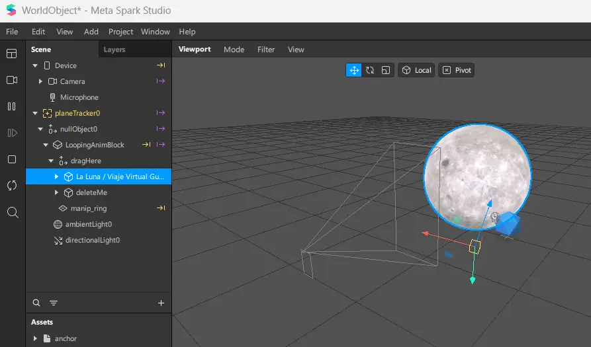Select directionalLight0 in the scene tree
Screen dimensions: 591x347
pyautogui.click(x=92, y=240)
